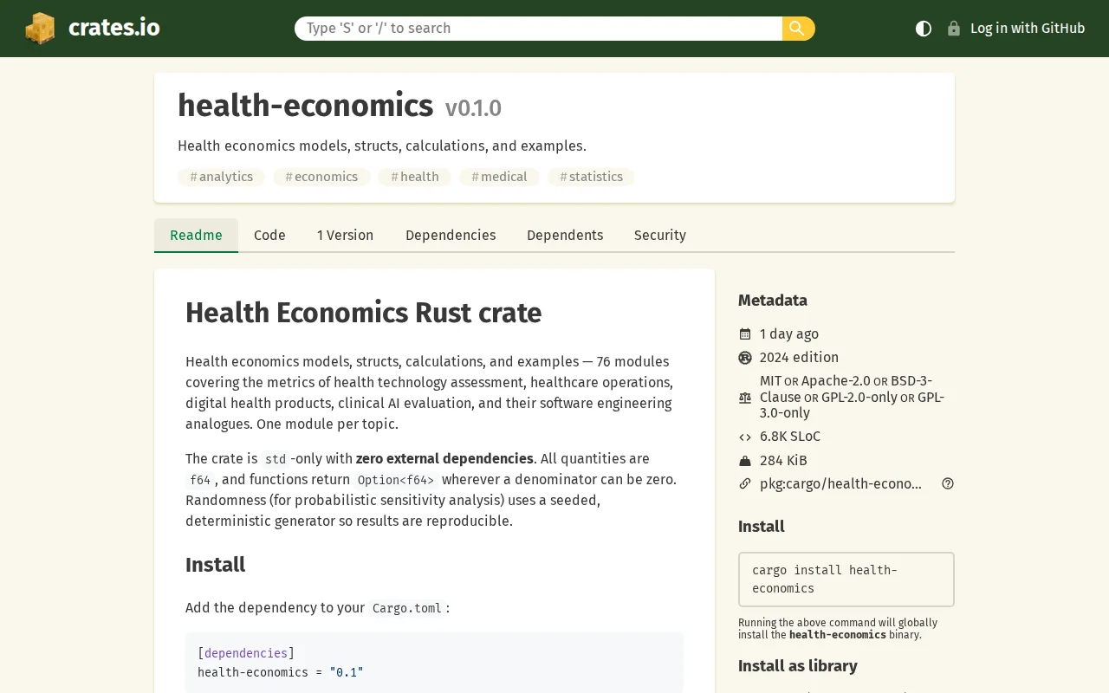Click the Metadata sidebar heading
The width and height of the screenshot is (1109, 693).
click(773, 301)
